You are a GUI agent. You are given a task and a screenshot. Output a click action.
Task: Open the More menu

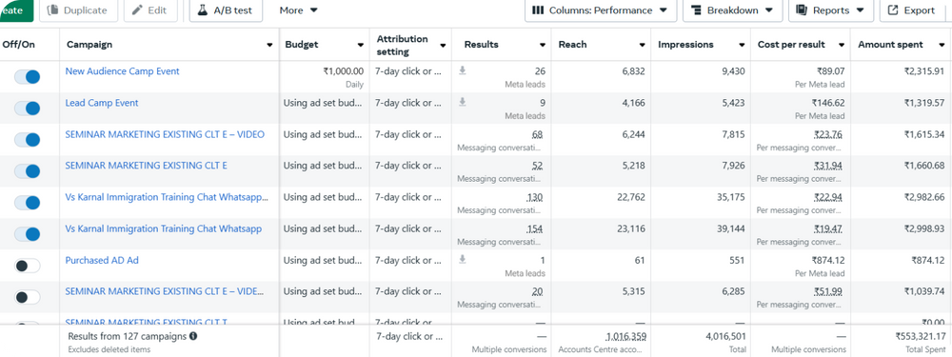tap(298, 10)
